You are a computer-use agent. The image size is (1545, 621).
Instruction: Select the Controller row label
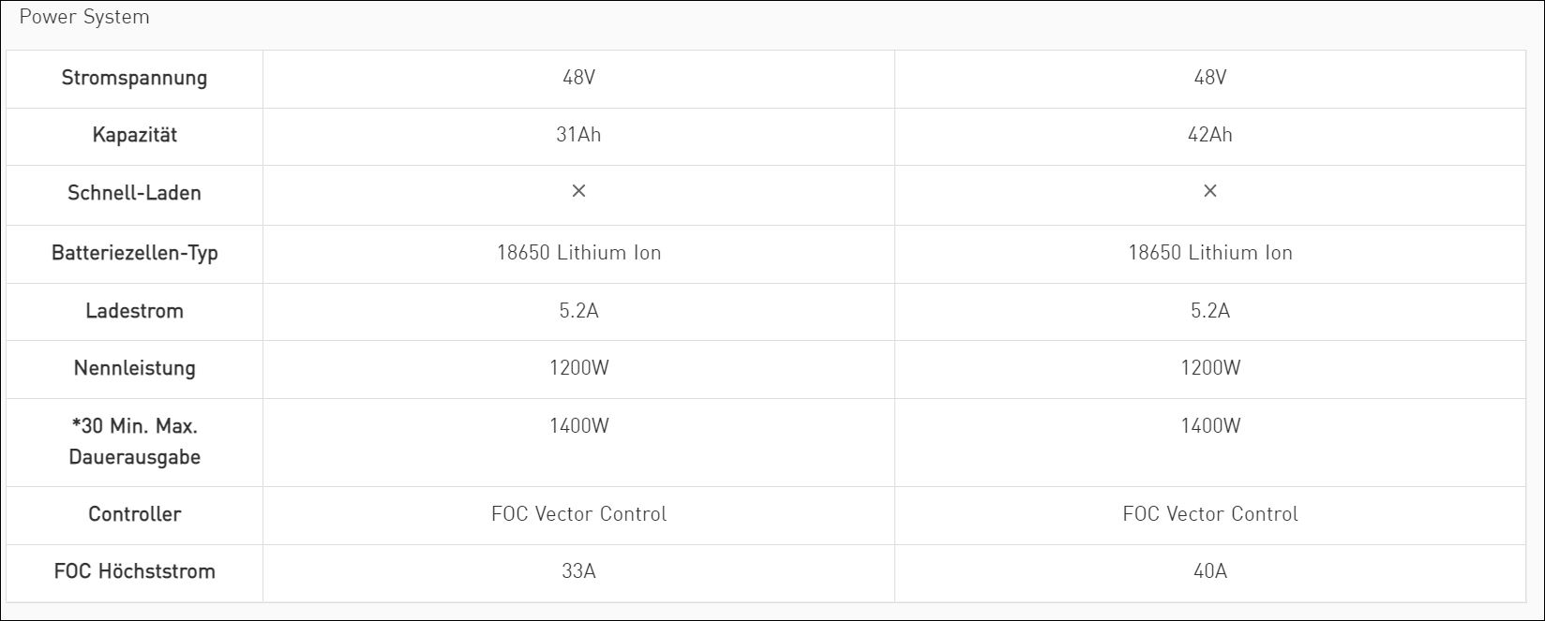pyautogui.click(x=134, y=514)
